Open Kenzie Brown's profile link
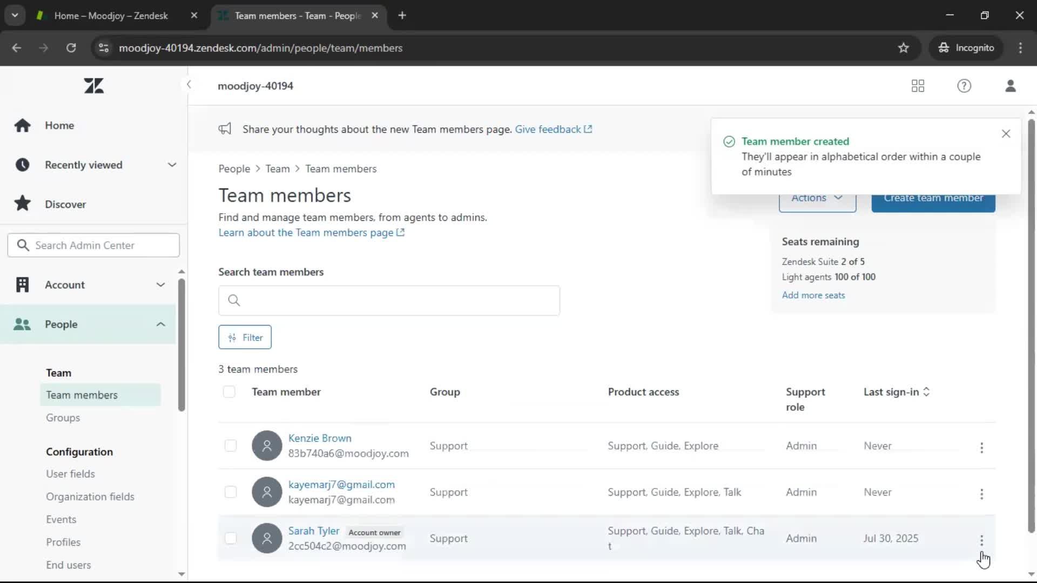Image resolution: width=1037 pixels, height=583 pixels. pos(320,438)
